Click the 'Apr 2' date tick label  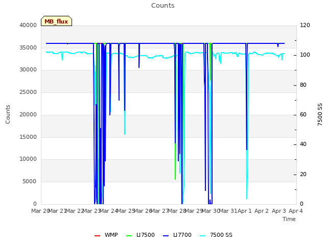[x=262, y=211]
